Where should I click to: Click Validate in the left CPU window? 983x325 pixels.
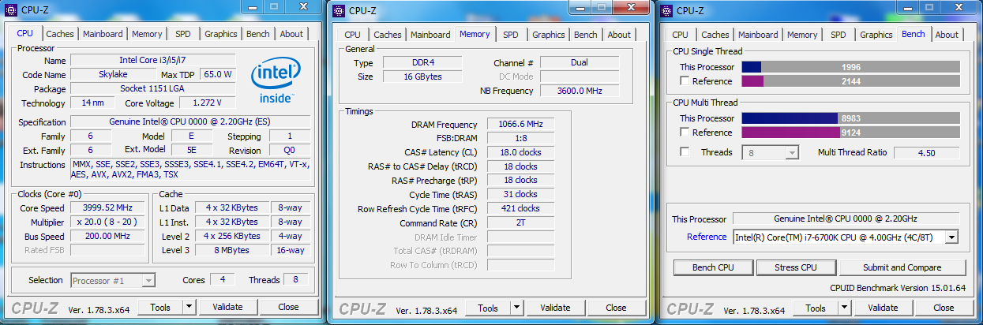[x=228, y=307]
